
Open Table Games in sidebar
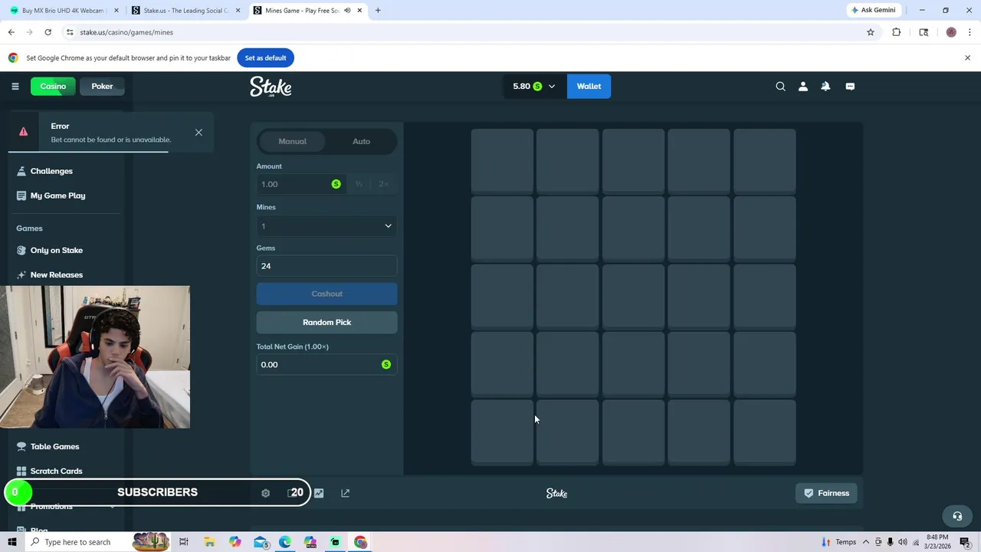pyautogui.click(x=54, y=446)
